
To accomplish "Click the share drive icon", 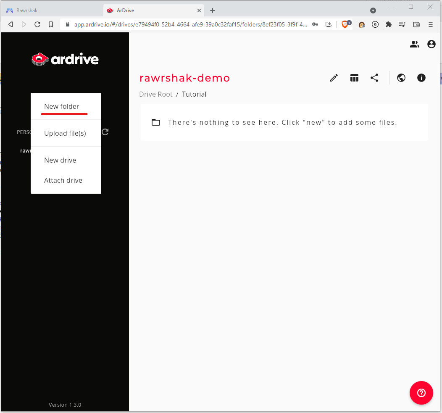I will point(374,78).
